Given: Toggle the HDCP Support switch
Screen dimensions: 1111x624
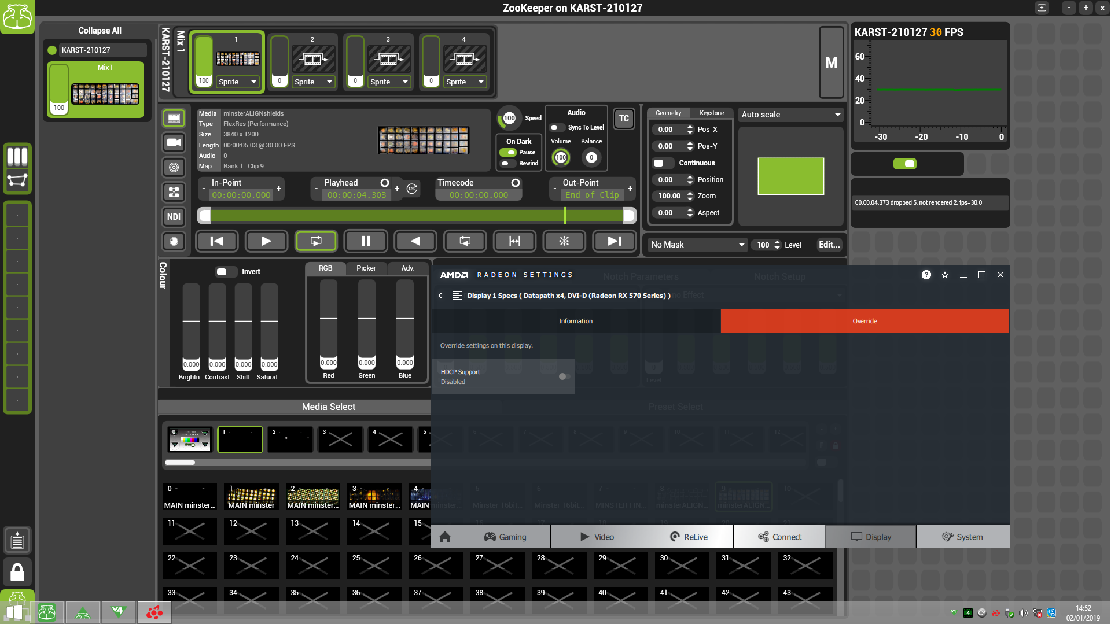Looking at the screenshot, I should [564, 376].
